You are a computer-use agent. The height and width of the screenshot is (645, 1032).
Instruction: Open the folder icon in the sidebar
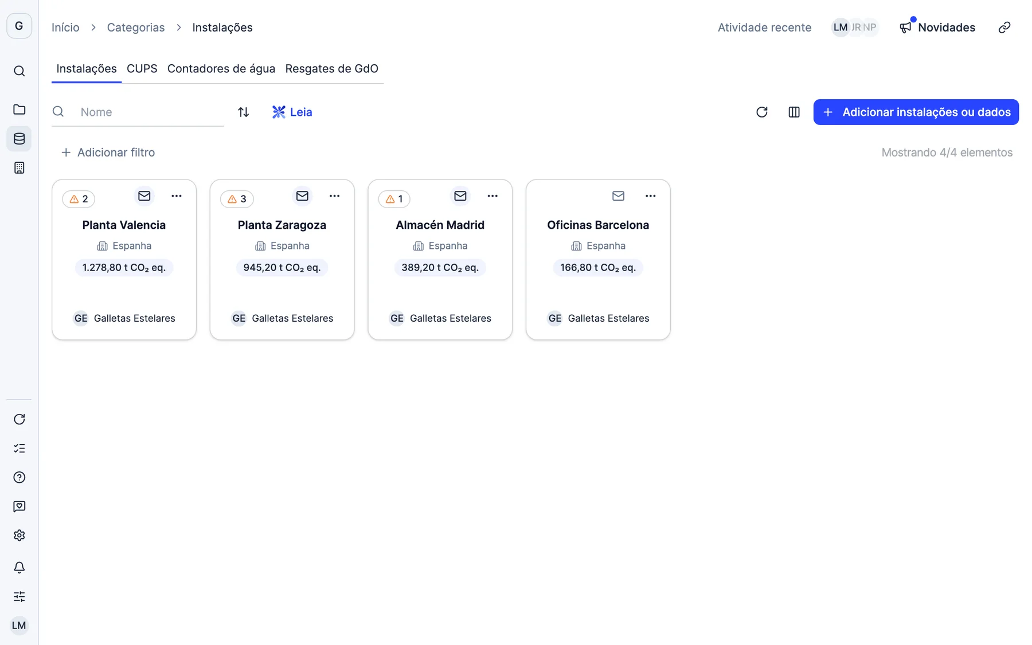coord(19,110)
